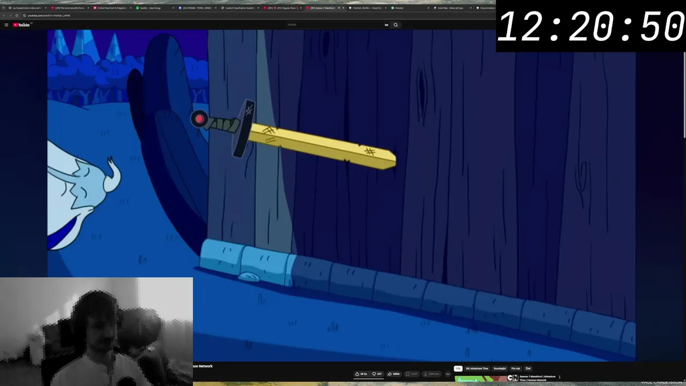Open the browser tab search dropdown arrow

pyautogui.click(x=3, y=8)
